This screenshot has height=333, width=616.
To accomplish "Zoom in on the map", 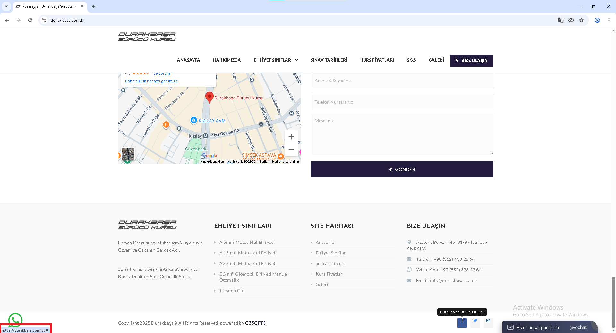I will (291, 137).
